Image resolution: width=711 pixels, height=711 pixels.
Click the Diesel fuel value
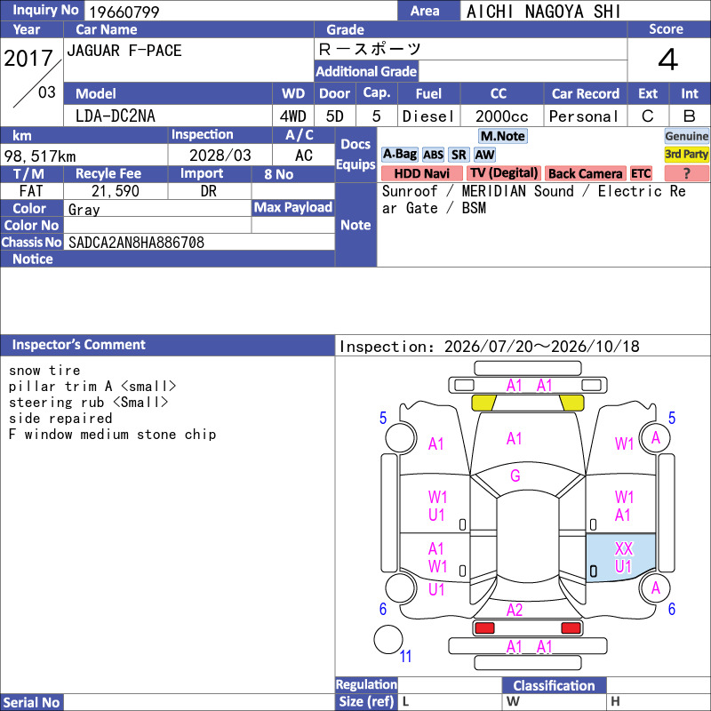(x=428, y=116)
